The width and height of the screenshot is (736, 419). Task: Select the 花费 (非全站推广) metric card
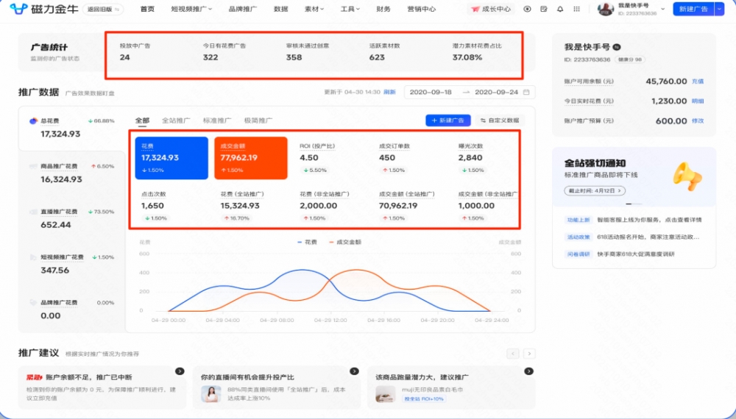click(x=330, y=206)
